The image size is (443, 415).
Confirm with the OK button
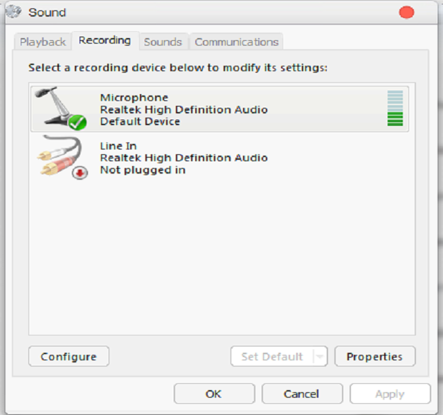pos(213,394)
